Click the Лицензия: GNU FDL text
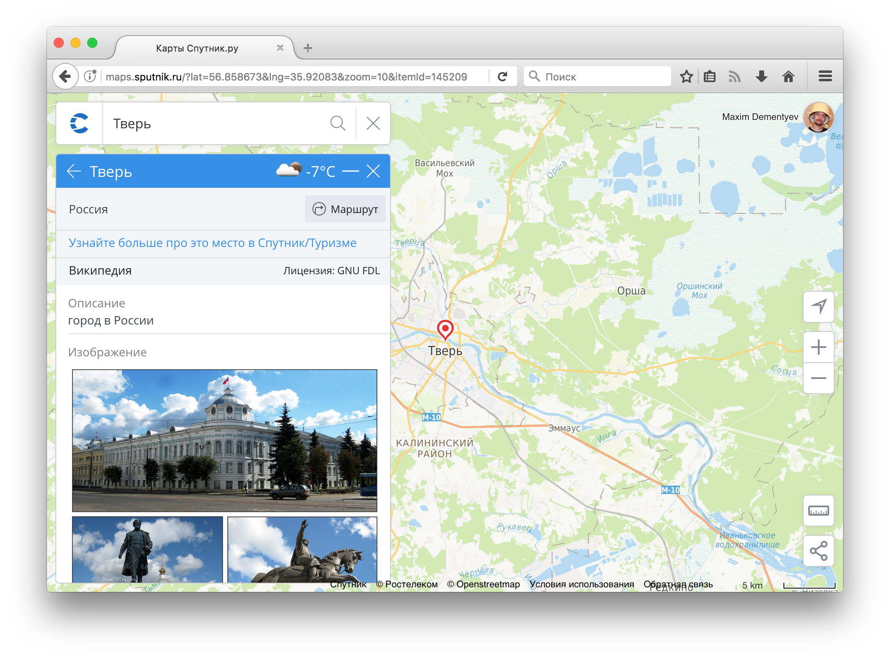 tap(331, 270)
